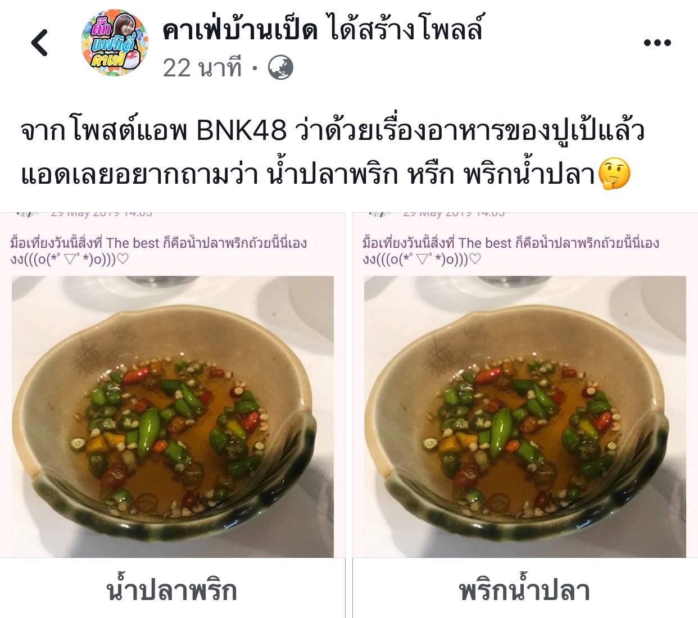698x618 pixels.
Task: Open the right poll chili sauce photo
Action: pyautogui.click(x=525, y=416)
